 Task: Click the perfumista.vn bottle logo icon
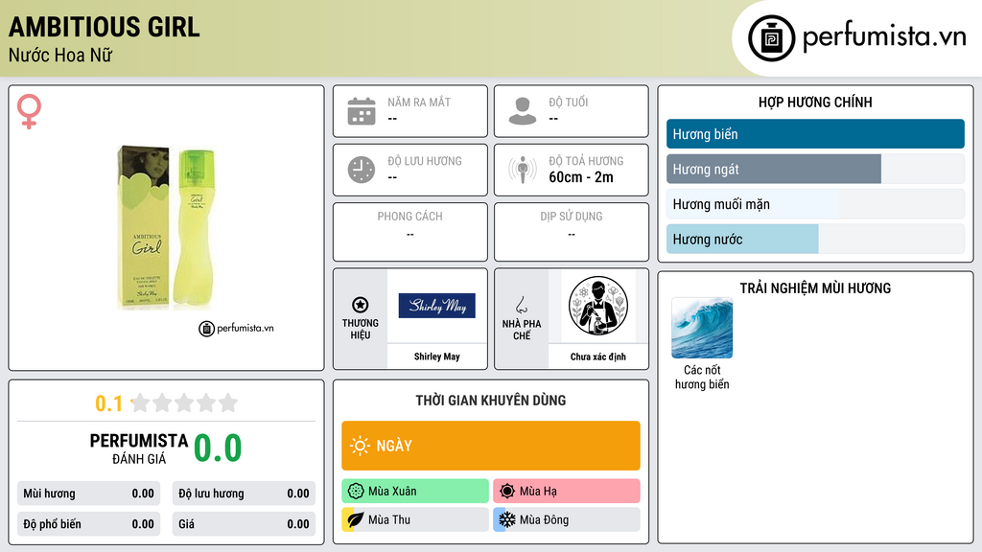(771, 38)
